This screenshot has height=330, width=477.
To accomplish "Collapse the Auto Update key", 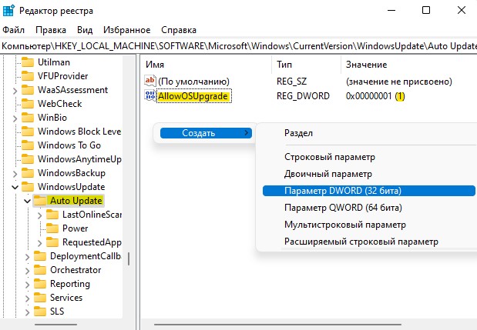I will click(x=28, y=201).
